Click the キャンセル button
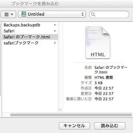Screen dimensions: 133x133 (x=74, y=126)
